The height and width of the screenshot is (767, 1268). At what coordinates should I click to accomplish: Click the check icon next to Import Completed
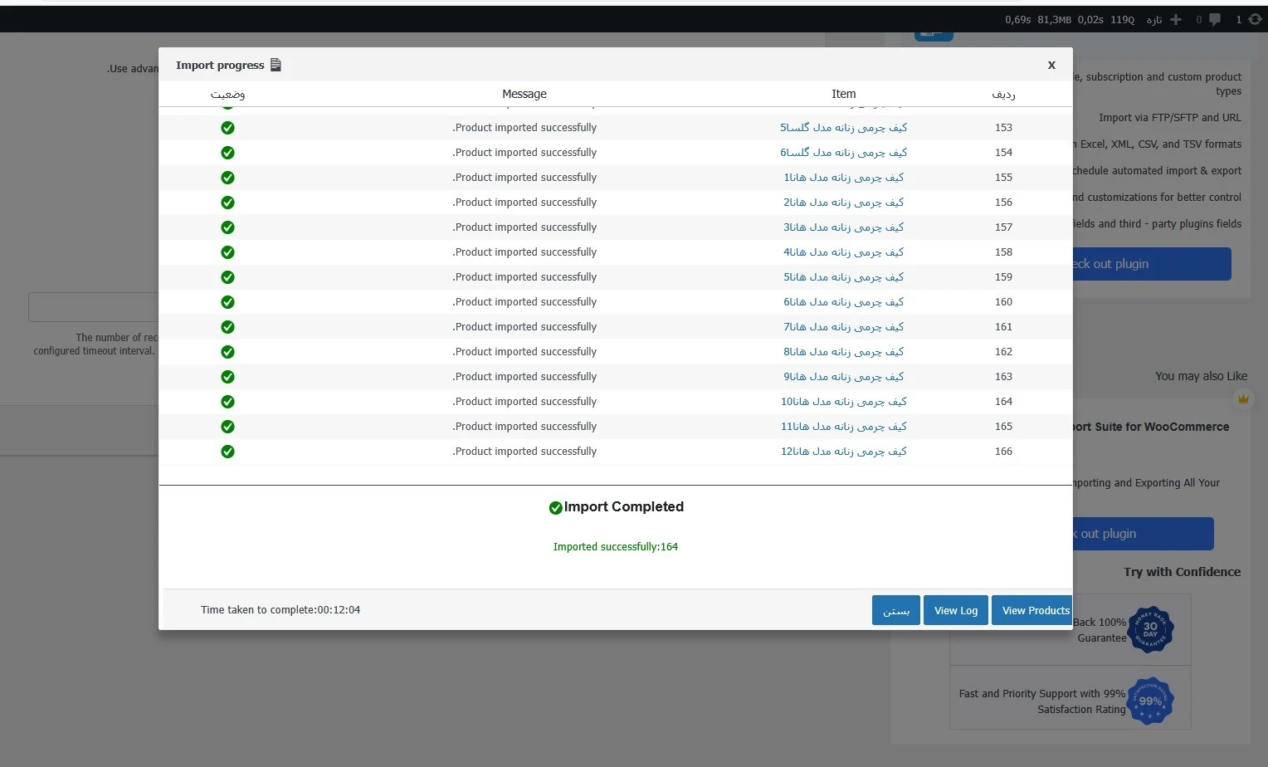pos(555,508)
